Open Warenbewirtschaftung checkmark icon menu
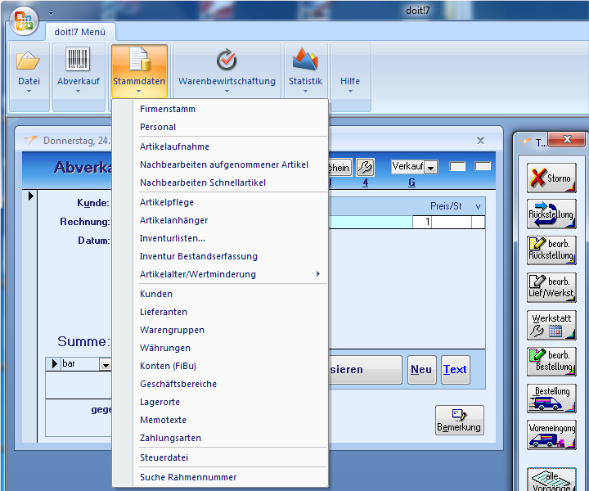The height and width of the screenshot is (491, 589). click(x=227, y=60)
